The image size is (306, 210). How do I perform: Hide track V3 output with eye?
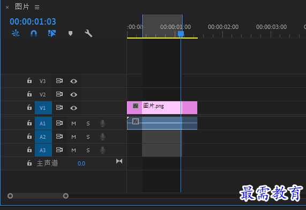click(73, 81)
